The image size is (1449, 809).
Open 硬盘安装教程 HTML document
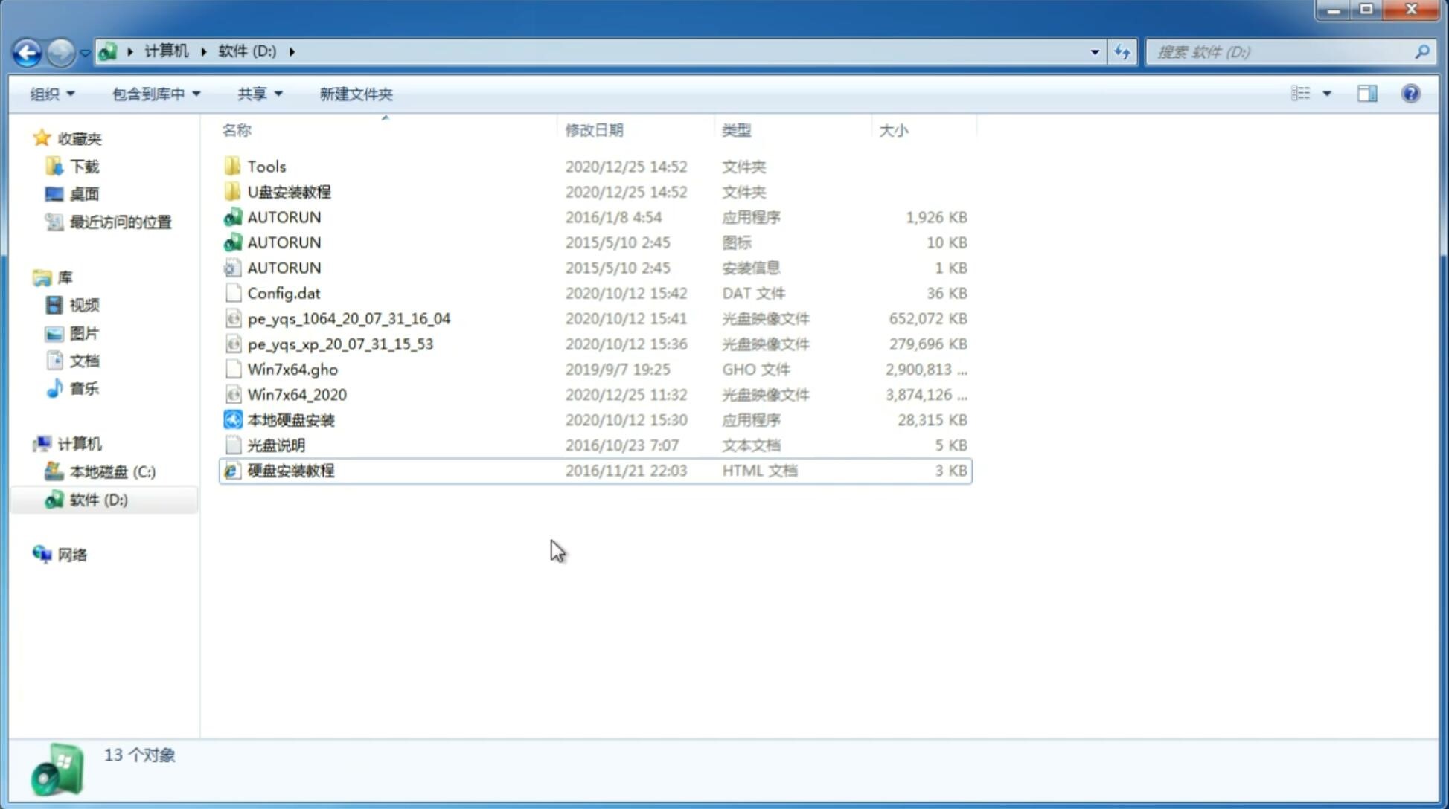click(290, 470)
